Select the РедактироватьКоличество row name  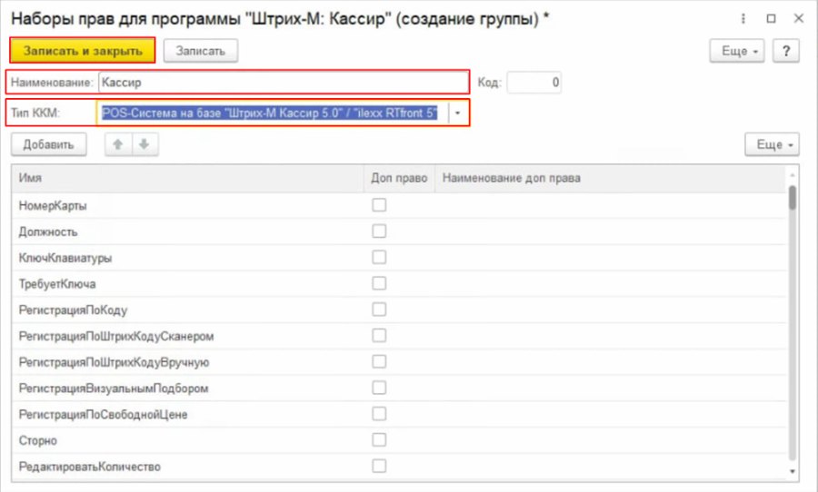pyautogui.click(x=90, y=466)
